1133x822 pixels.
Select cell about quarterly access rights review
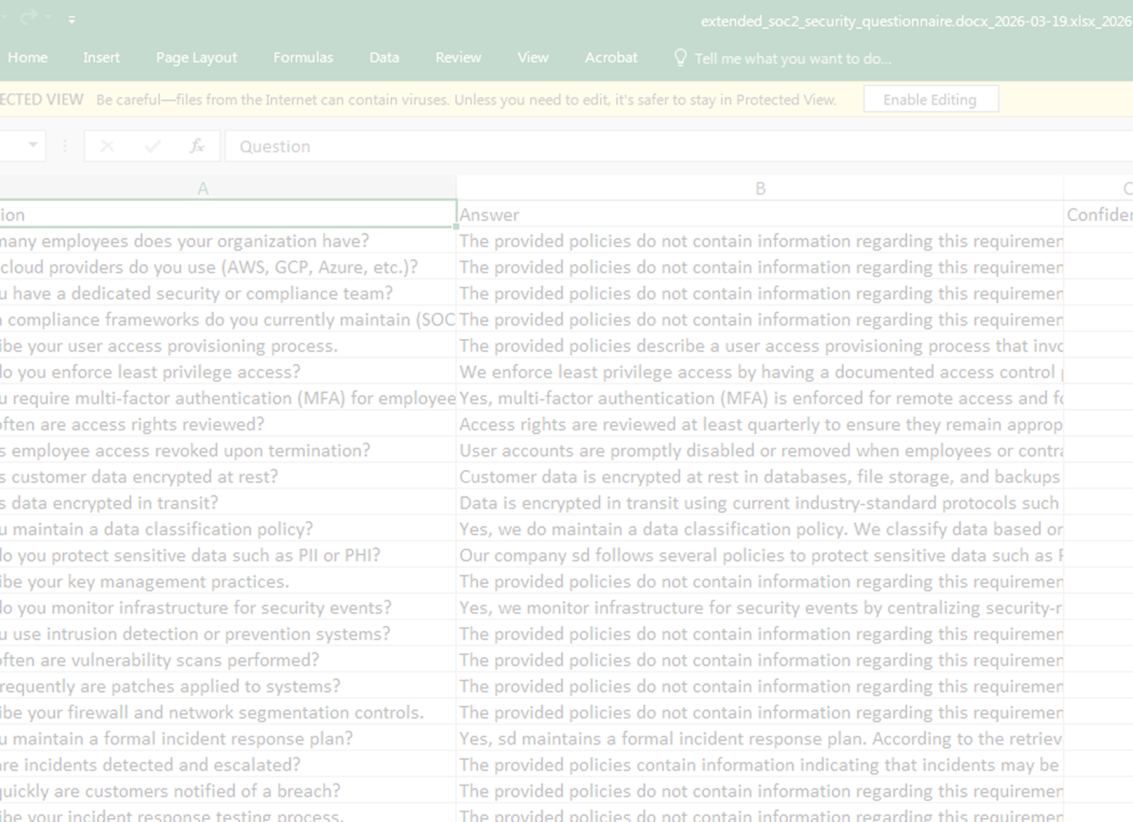pyautogui.click(x=760, y=425)
